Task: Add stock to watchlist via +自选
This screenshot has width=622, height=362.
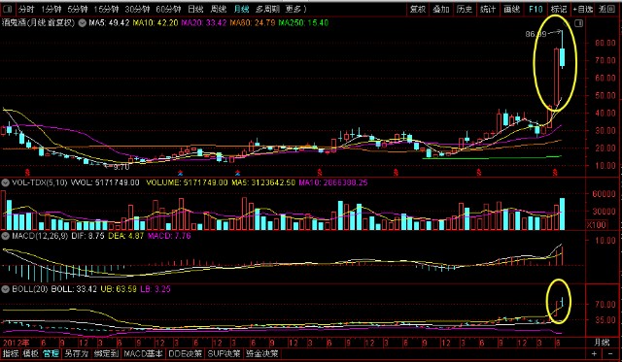Action: (582, 9)
